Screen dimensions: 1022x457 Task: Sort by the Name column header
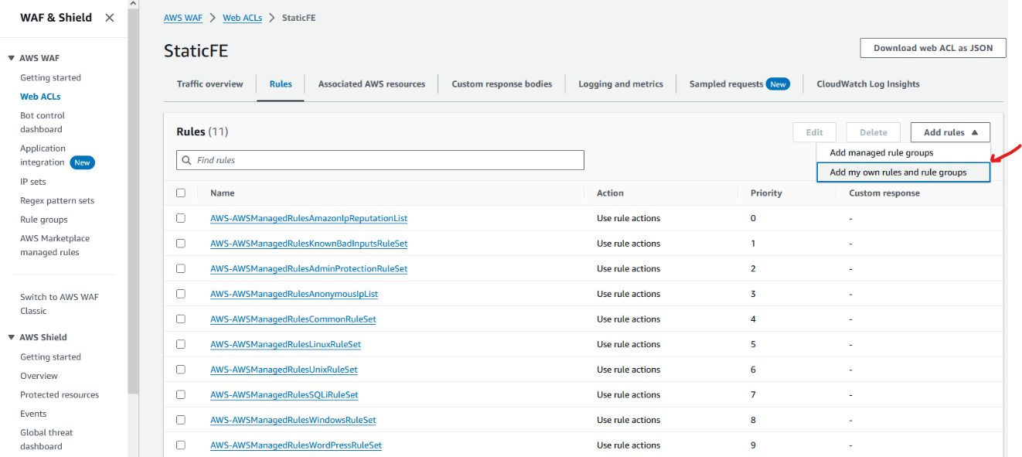pyautogui.click(x=223, y=193)
